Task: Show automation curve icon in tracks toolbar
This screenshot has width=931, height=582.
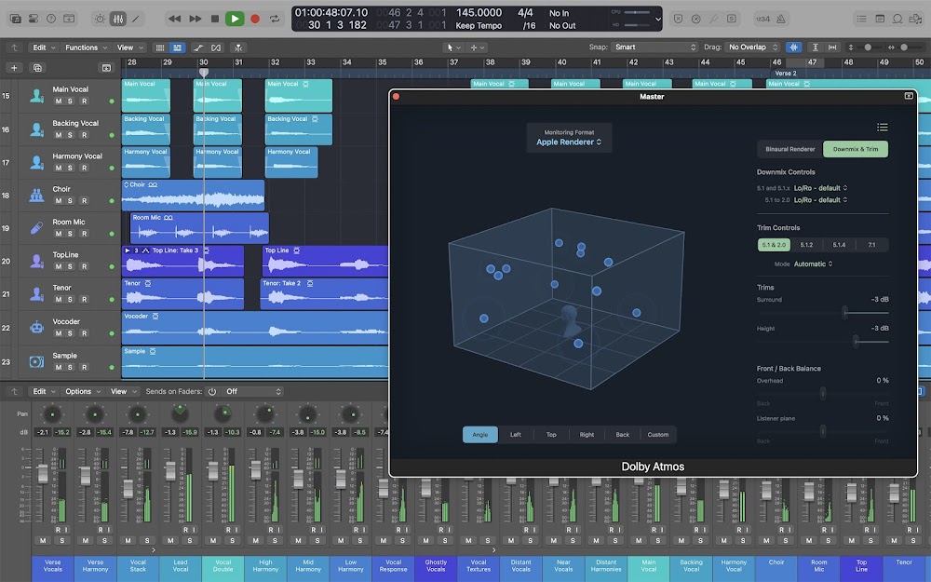Action: click(x=198, y=47)
